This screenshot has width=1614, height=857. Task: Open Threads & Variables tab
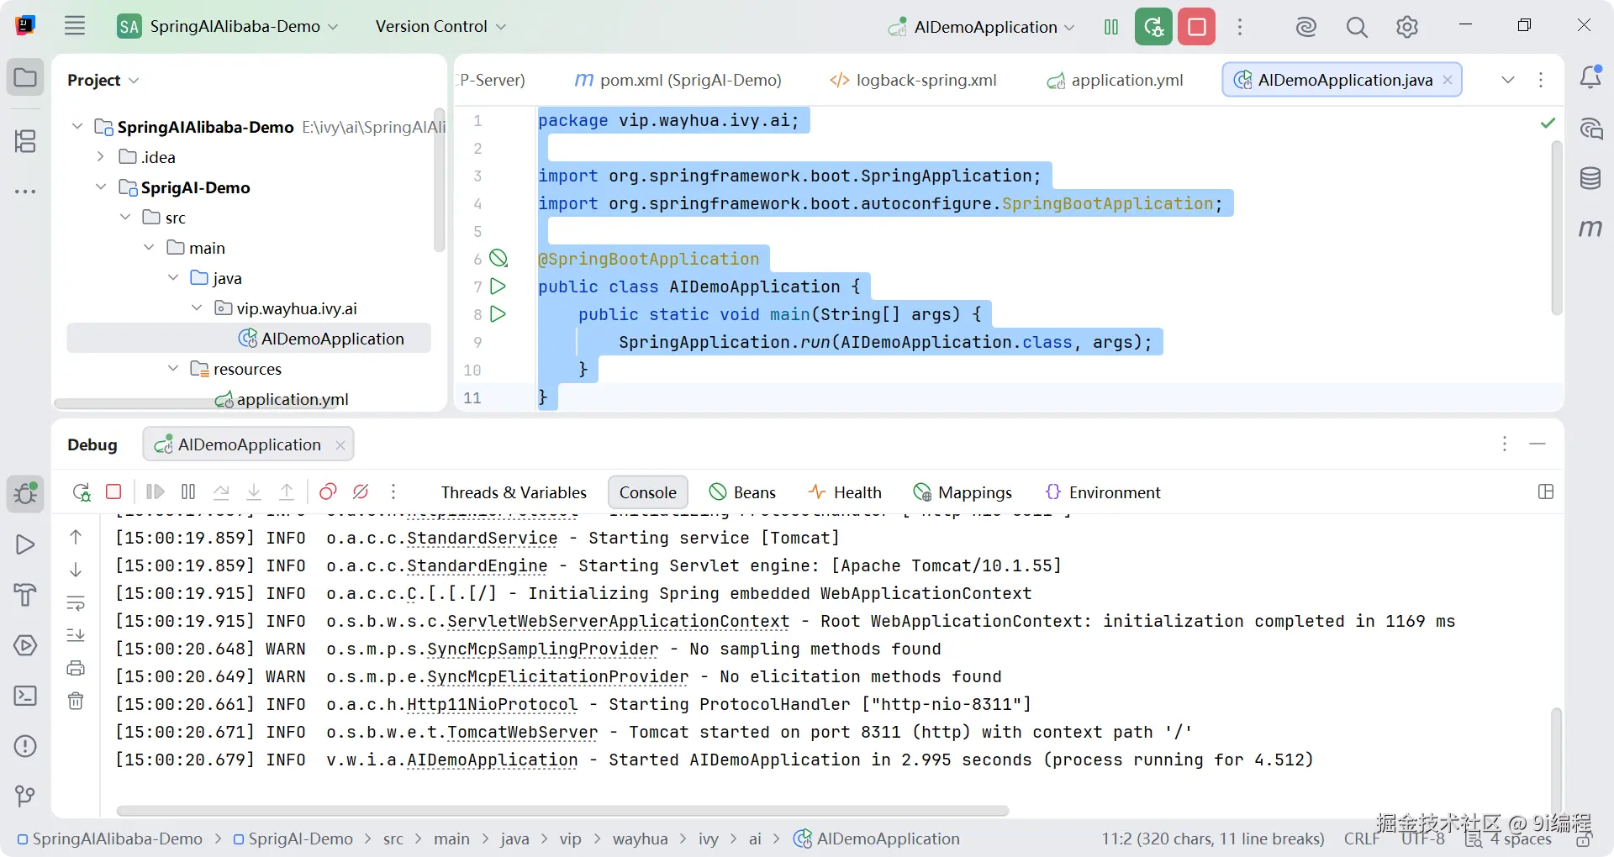pos(514,492)
